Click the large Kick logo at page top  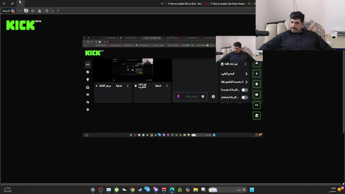click(21, 25)
